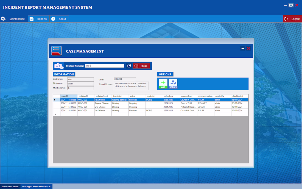This screenshot has width=302, height=189.
Task: Click the AUVC-002 violationID cell
Action: click(x=86, y=100)
